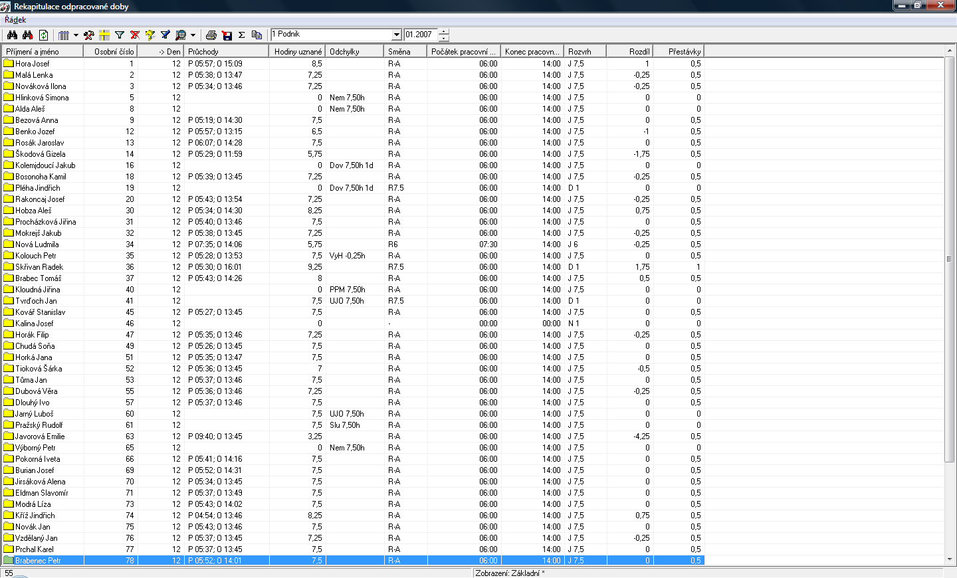Viewport: 957px width, 578px height.
Task: Click the folder icon beside 'Eldman Slavomír'
Action: pos(9,493)
